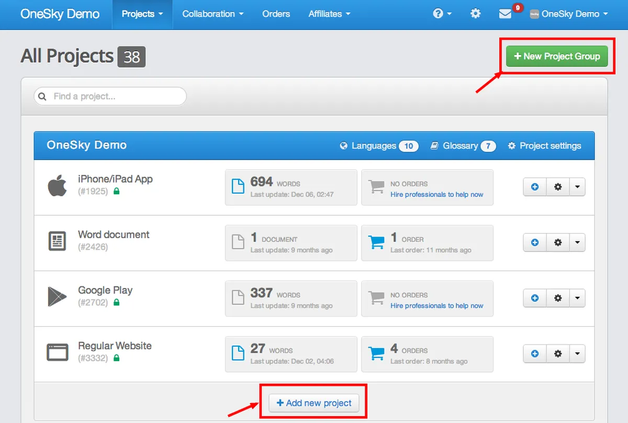Expand the Projects dropdown menu
The width and height of the screenshot is (628, 423).
coord(142,14)
